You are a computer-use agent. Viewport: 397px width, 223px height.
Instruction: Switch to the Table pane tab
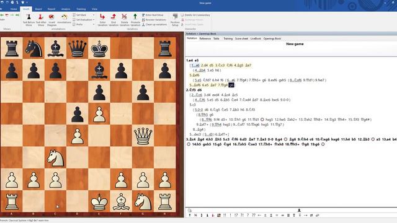pos(216,38)
